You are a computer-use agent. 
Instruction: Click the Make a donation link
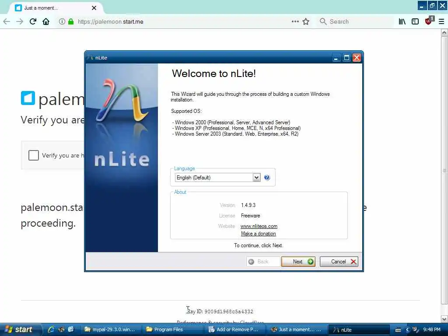coord(258,234)
